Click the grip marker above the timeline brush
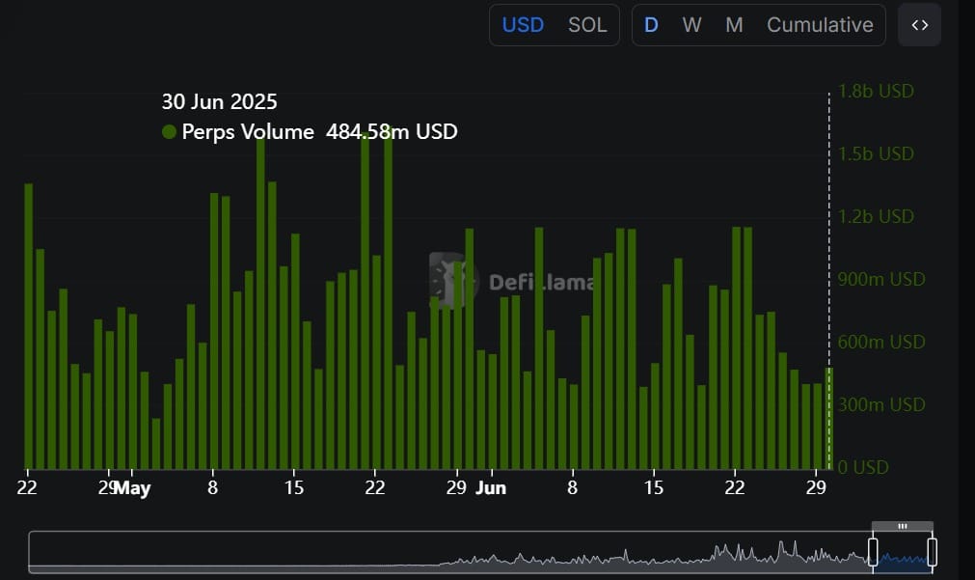 [903, 527]
